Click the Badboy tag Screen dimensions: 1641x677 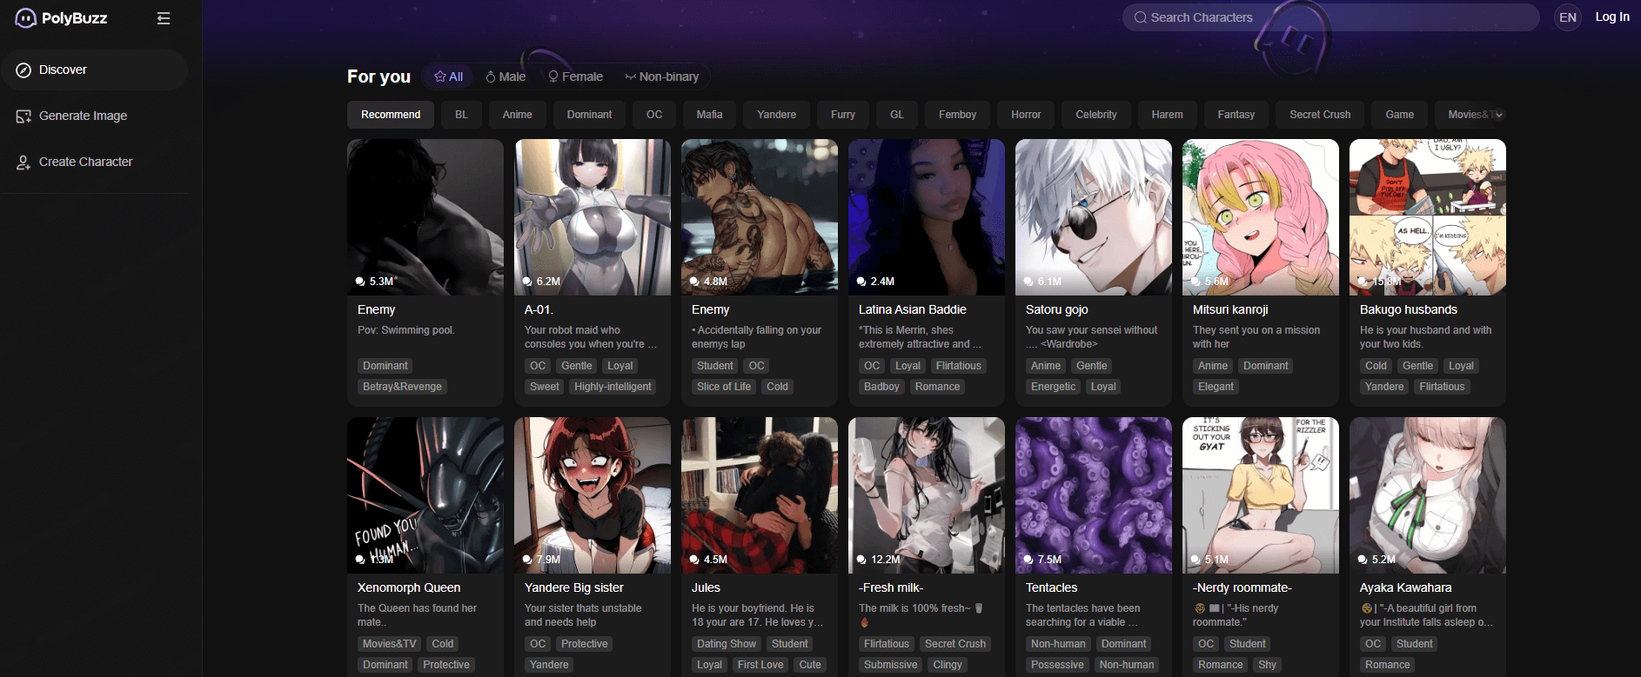pyautogui.click(x=881, y=387)
